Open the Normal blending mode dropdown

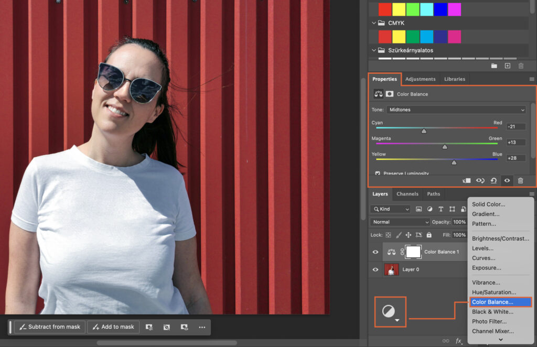[x=400, y=222]
